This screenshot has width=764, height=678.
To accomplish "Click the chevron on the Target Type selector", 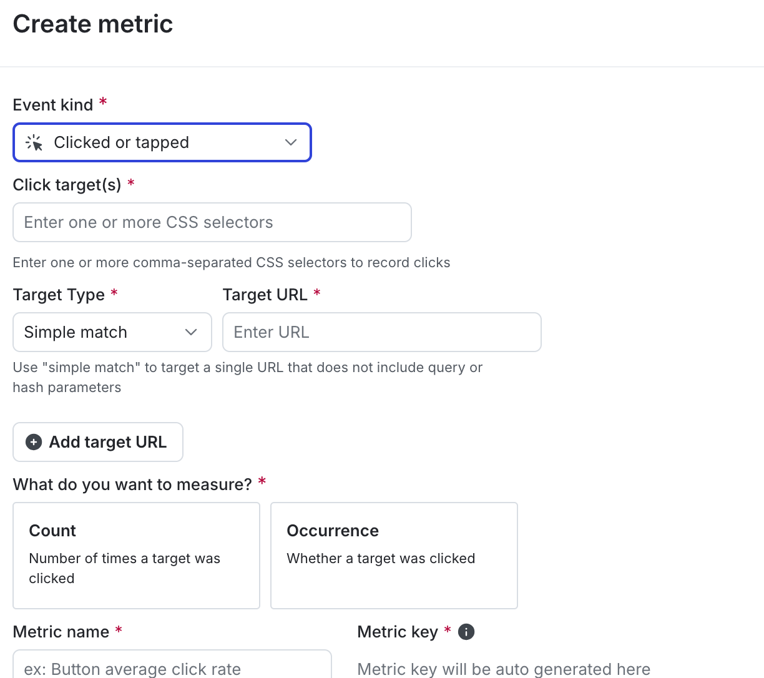I will point(190,332).
